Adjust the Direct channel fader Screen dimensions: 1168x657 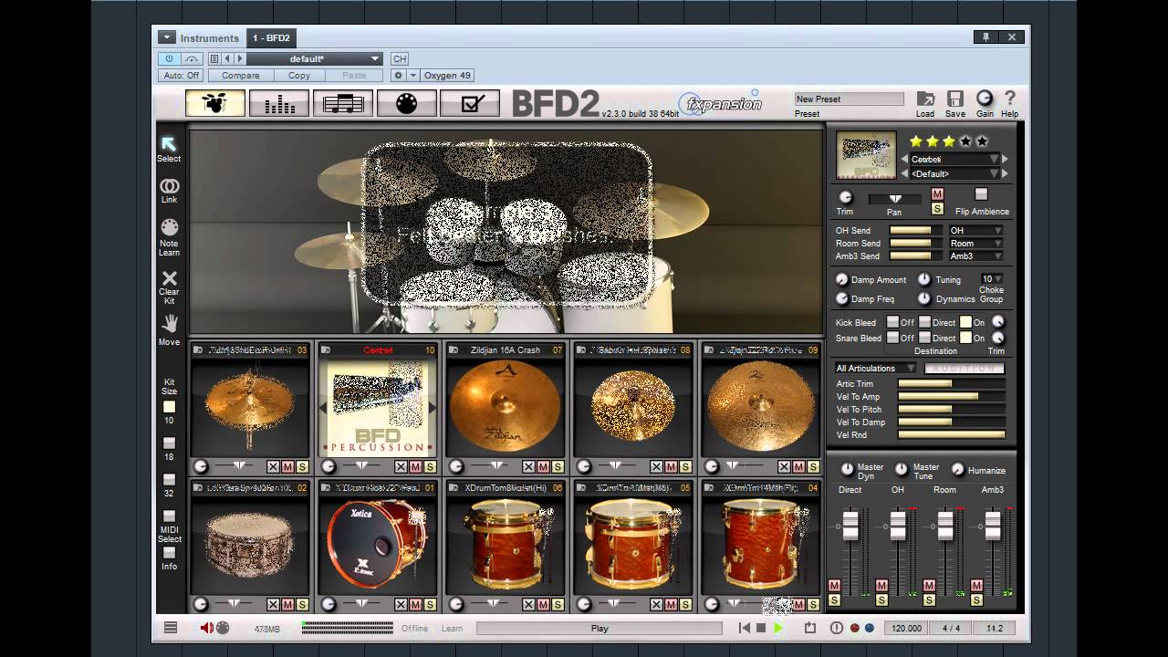tap(850, 525)
